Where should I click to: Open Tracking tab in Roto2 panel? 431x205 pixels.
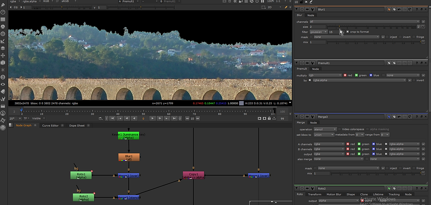(x=394, y=194)
